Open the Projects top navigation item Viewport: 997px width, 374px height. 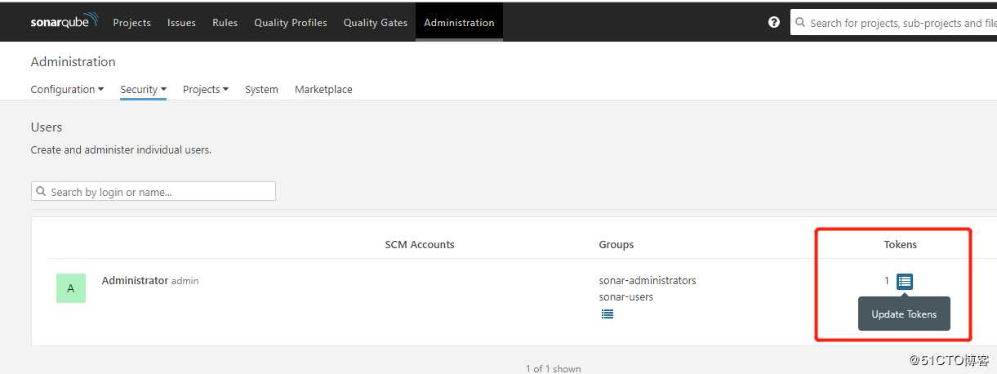coord(131,23)
